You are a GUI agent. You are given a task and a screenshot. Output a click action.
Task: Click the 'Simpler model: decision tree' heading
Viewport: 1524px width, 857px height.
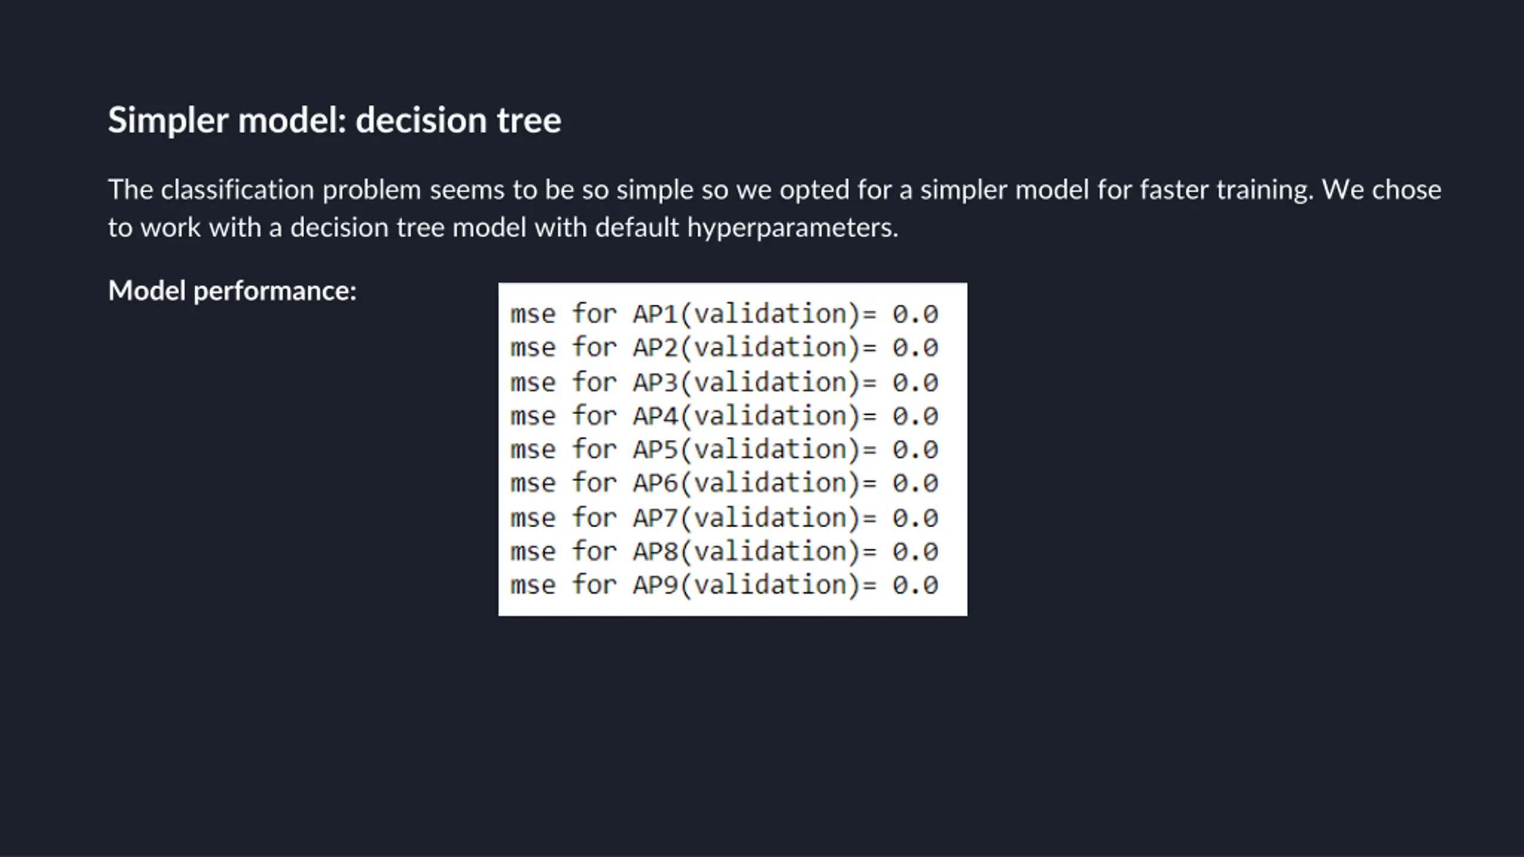(x=335, y=121)
